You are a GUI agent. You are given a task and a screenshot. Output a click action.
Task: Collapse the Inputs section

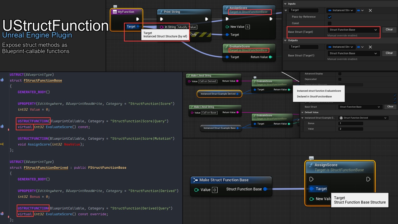pyautogui.click(x=286, y=4)
